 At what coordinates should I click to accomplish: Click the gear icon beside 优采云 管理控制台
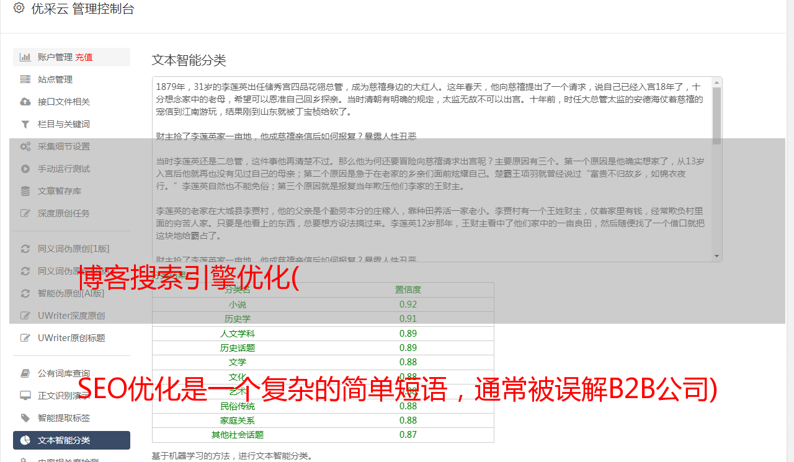click(19, 8)
